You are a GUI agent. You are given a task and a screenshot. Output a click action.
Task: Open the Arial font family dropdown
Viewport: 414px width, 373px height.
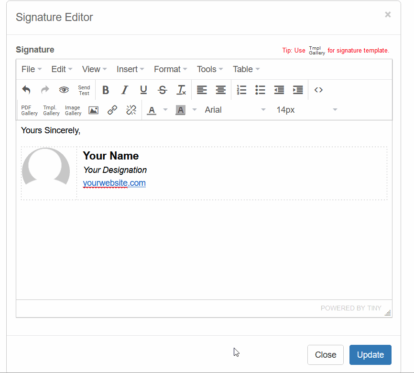(x=234, y=110)
